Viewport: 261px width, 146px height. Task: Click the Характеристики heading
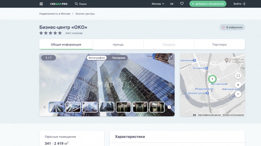click(x=130, y=137)
